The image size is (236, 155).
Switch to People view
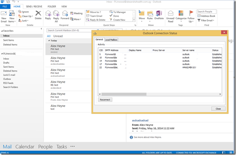tap(45, 147)
